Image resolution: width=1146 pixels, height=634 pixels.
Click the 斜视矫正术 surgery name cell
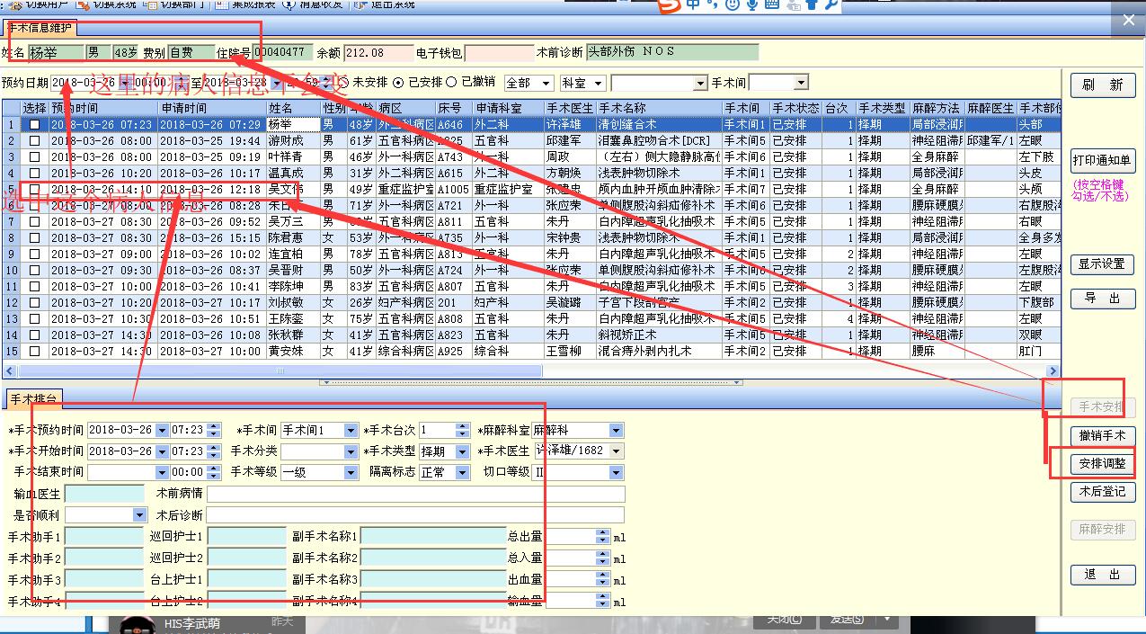point(659,335)
